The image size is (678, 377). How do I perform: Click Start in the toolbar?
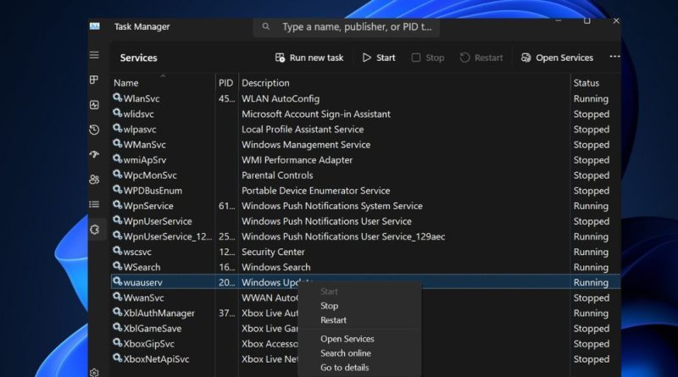[x=379, y=58]
